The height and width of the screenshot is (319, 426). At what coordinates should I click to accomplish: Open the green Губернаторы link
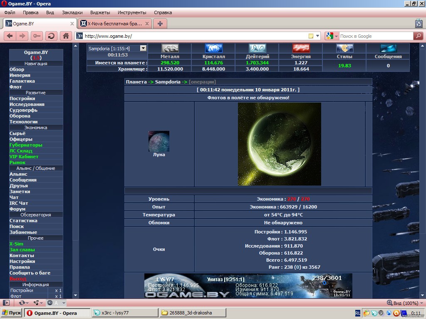[x=26, y=145]
